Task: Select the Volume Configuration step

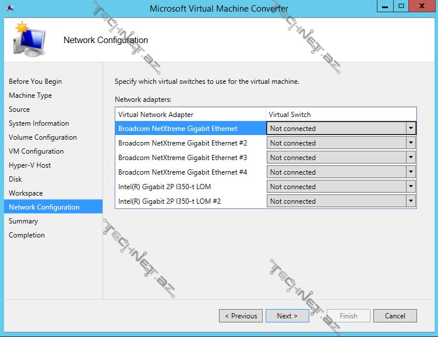Action: [x=43, y=137]
